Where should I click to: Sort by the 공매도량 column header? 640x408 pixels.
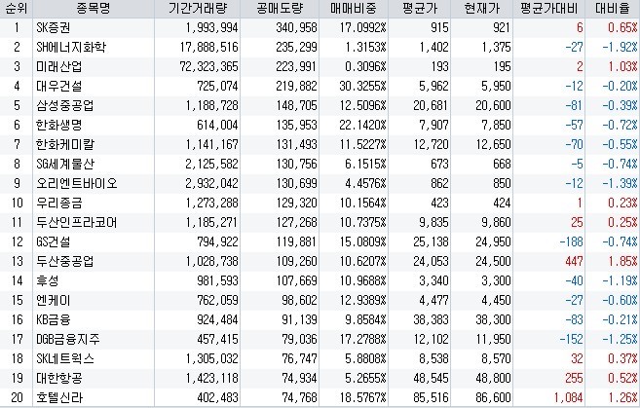coord(280,8)
